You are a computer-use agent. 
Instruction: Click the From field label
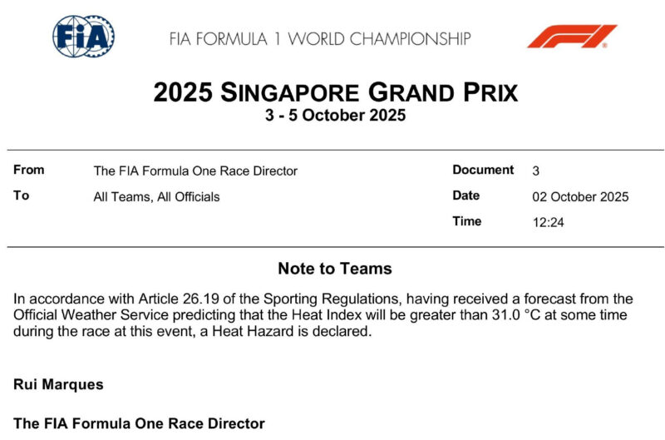click(29, 171)
